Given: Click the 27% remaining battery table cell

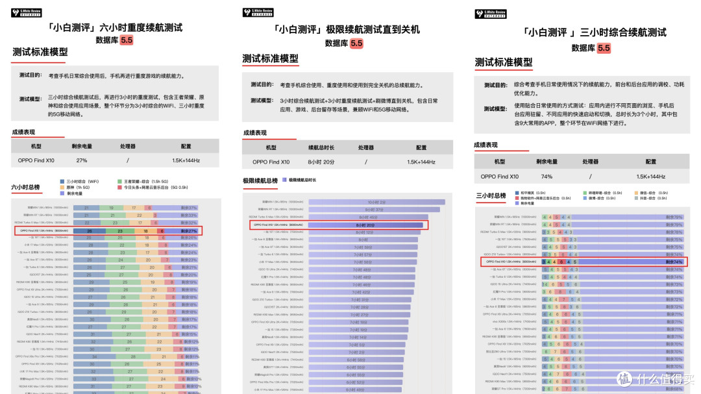Looking at the screenshot, I should click(81, 160).
